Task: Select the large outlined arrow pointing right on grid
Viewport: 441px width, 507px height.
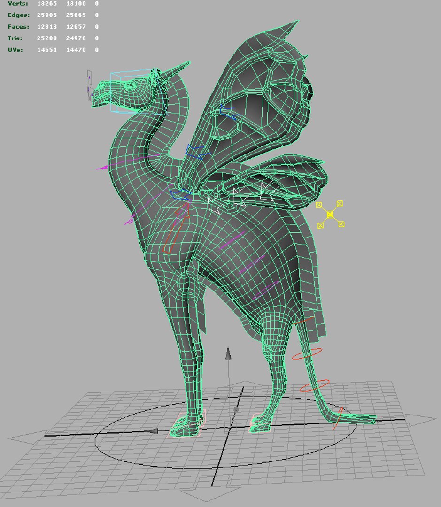Action: [420, 419]
